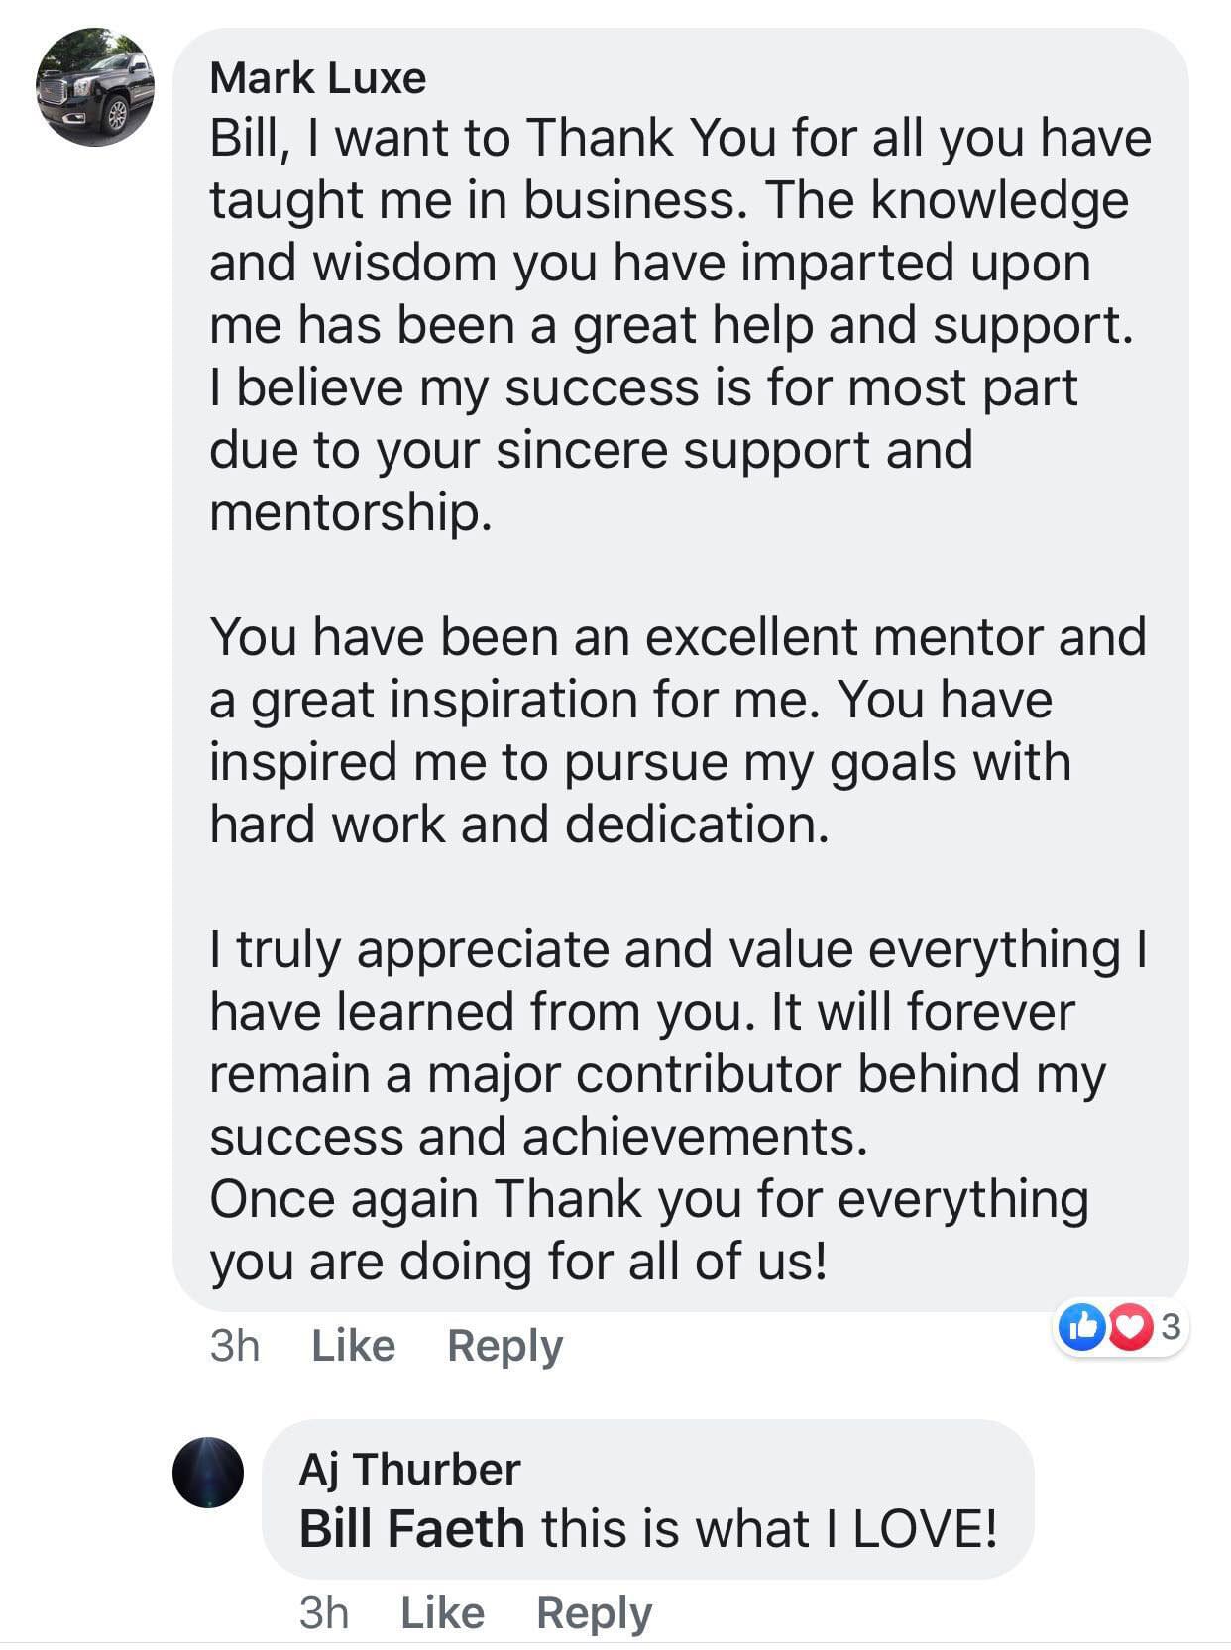The width and height of the screenshot is (1231, 1650).
Task: Open the Mark Luxe profile name link
Action: pyautogui.click(x=317, y=78)
